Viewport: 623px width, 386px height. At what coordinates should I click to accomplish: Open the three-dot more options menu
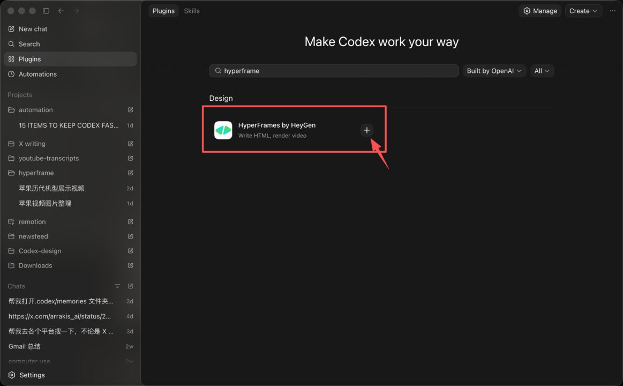(612, 11)
